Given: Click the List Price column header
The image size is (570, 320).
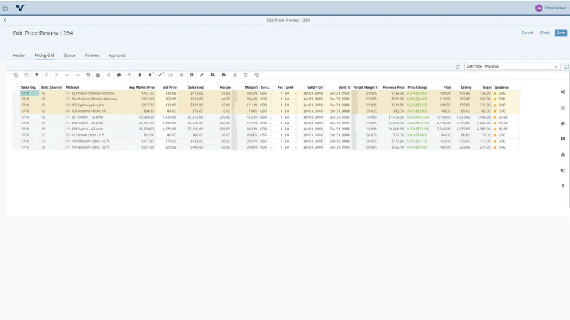Looking at the screenshot, I should click(169, 87).
